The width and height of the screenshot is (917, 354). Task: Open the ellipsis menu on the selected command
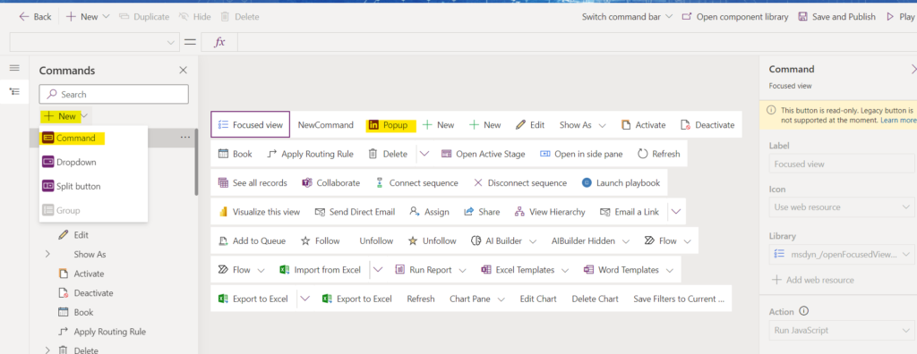point(185,137)
